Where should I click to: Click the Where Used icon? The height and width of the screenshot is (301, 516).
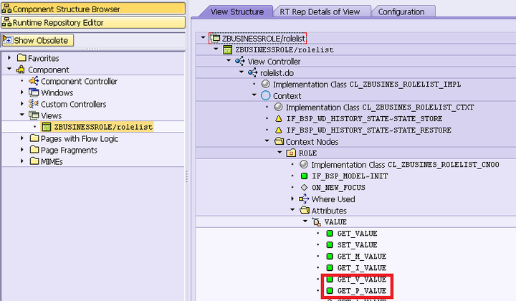coord(304,199)
